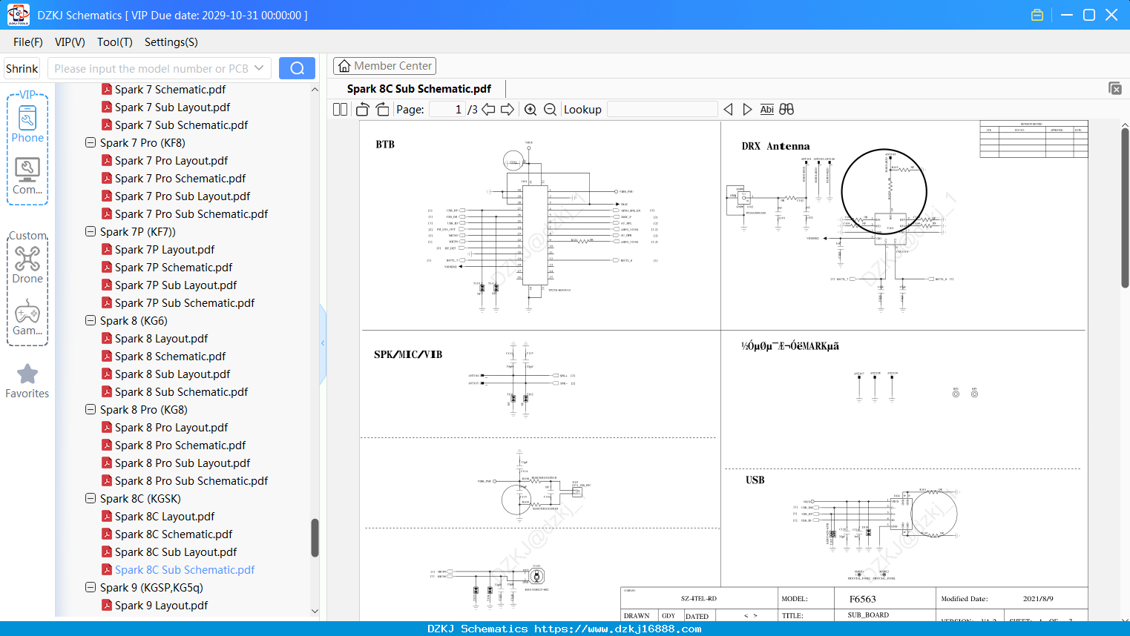The image size is (1130, 636).
Task: Open Favorites in sidebar
Action: pos(27,381)
